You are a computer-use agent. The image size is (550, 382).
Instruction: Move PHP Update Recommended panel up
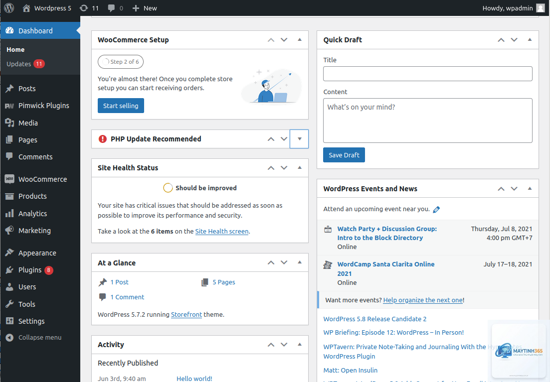click(x=271, y=139)
